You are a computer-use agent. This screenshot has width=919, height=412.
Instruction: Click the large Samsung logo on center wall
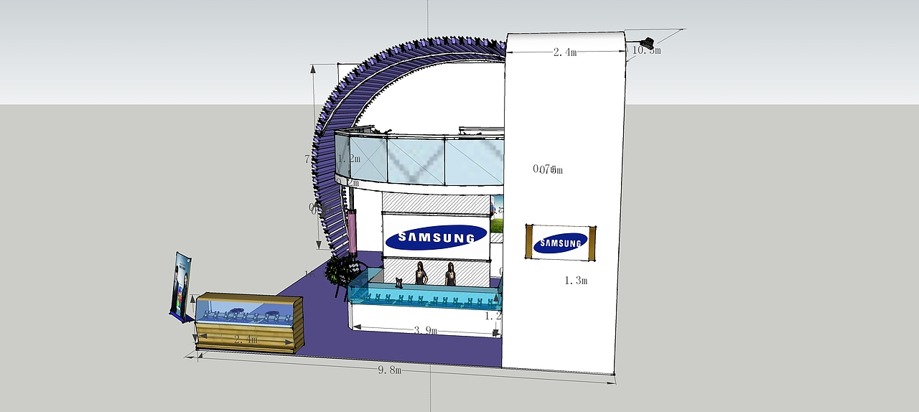pos(437,237)
